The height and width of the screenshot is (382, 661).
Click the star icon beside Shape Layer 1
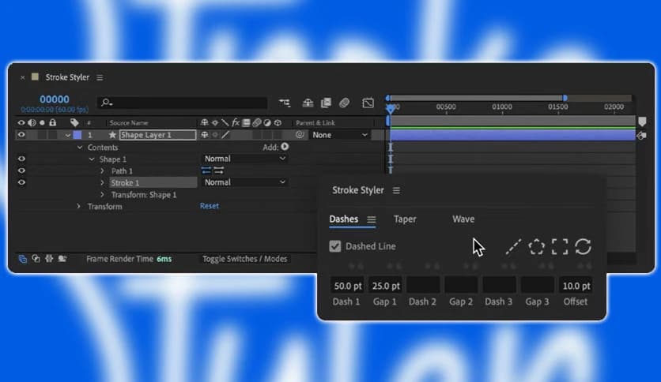(112, 135)
